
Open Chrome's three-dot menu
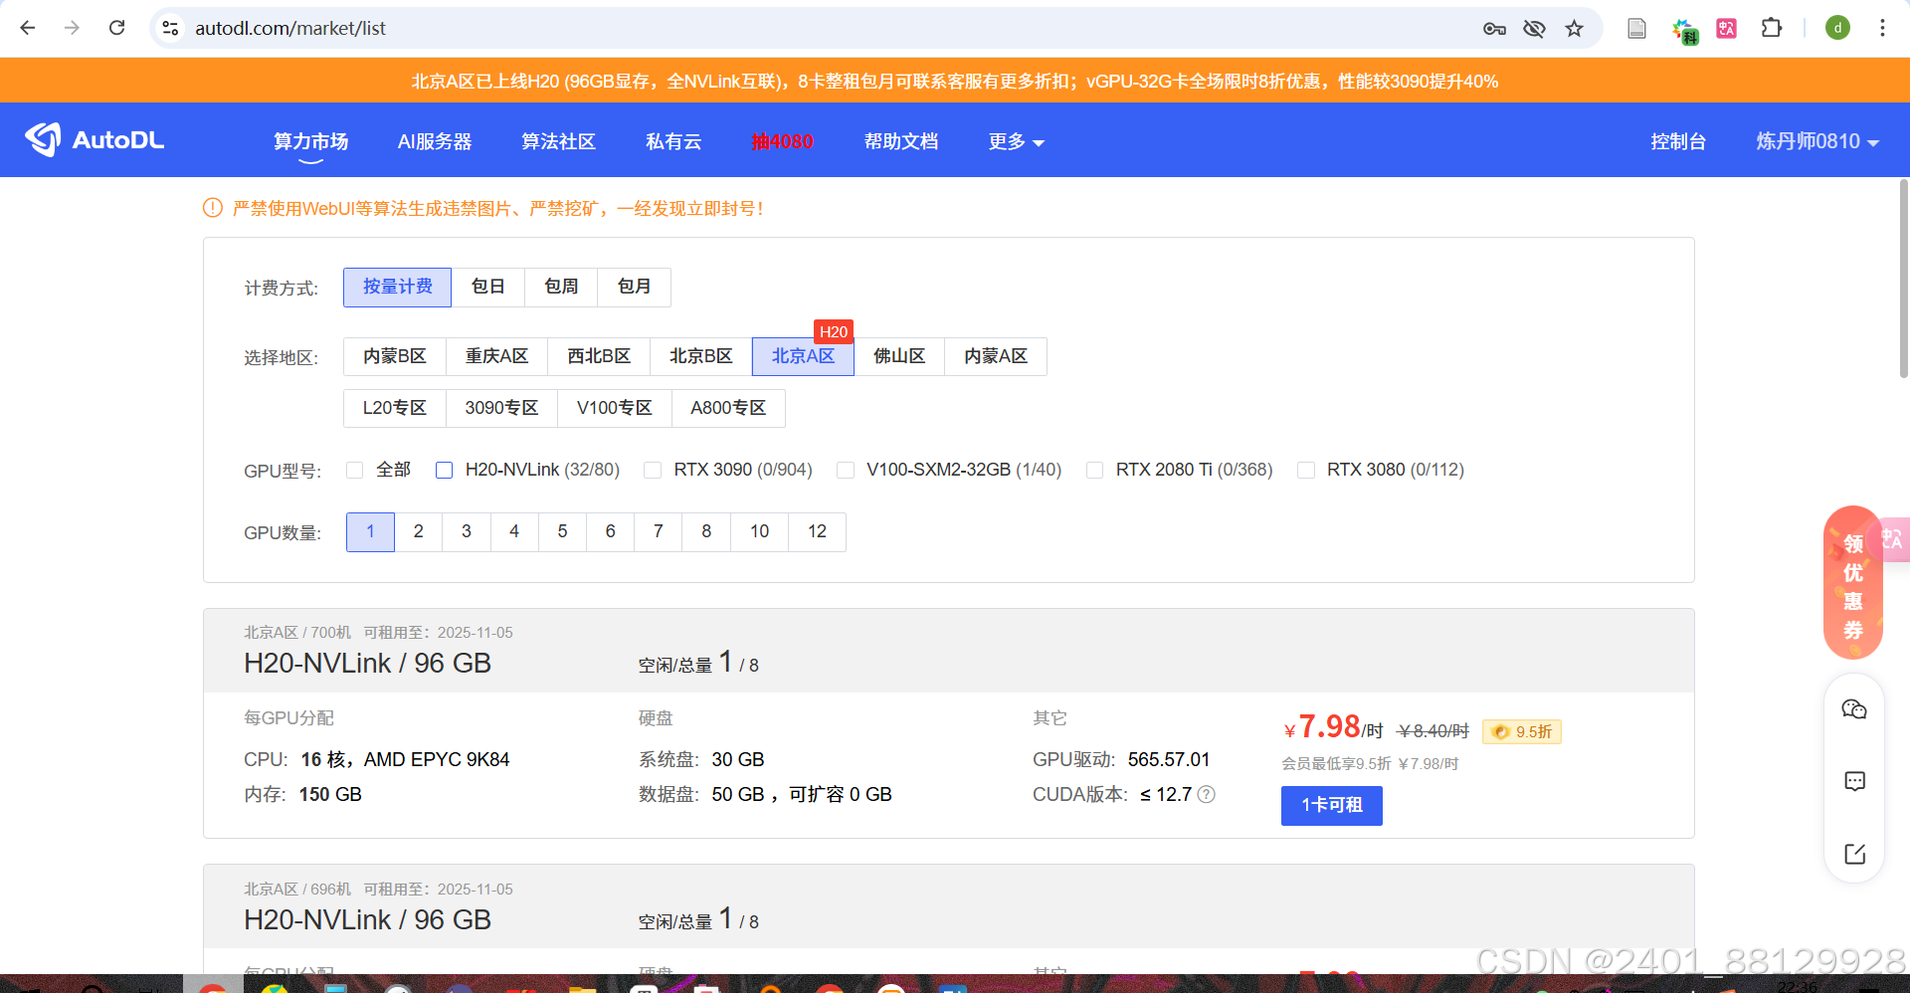point(1882,28)
